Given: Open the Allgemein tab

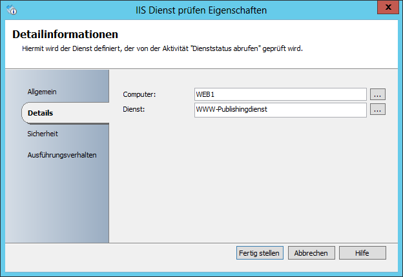Looking at the screenshot, I should pos(42,92).
